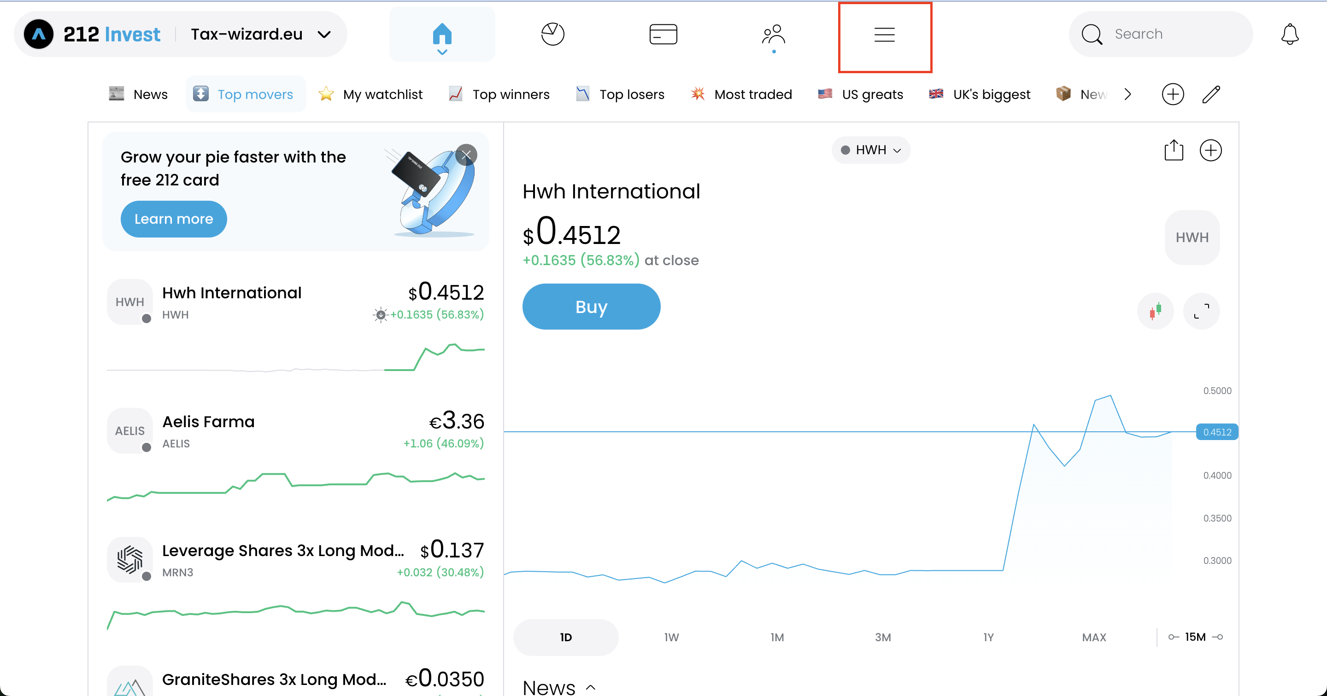Viewport: 1327px width, 696px height.
Task: Open the UK's biggest tab
Action: coord(979,94)
